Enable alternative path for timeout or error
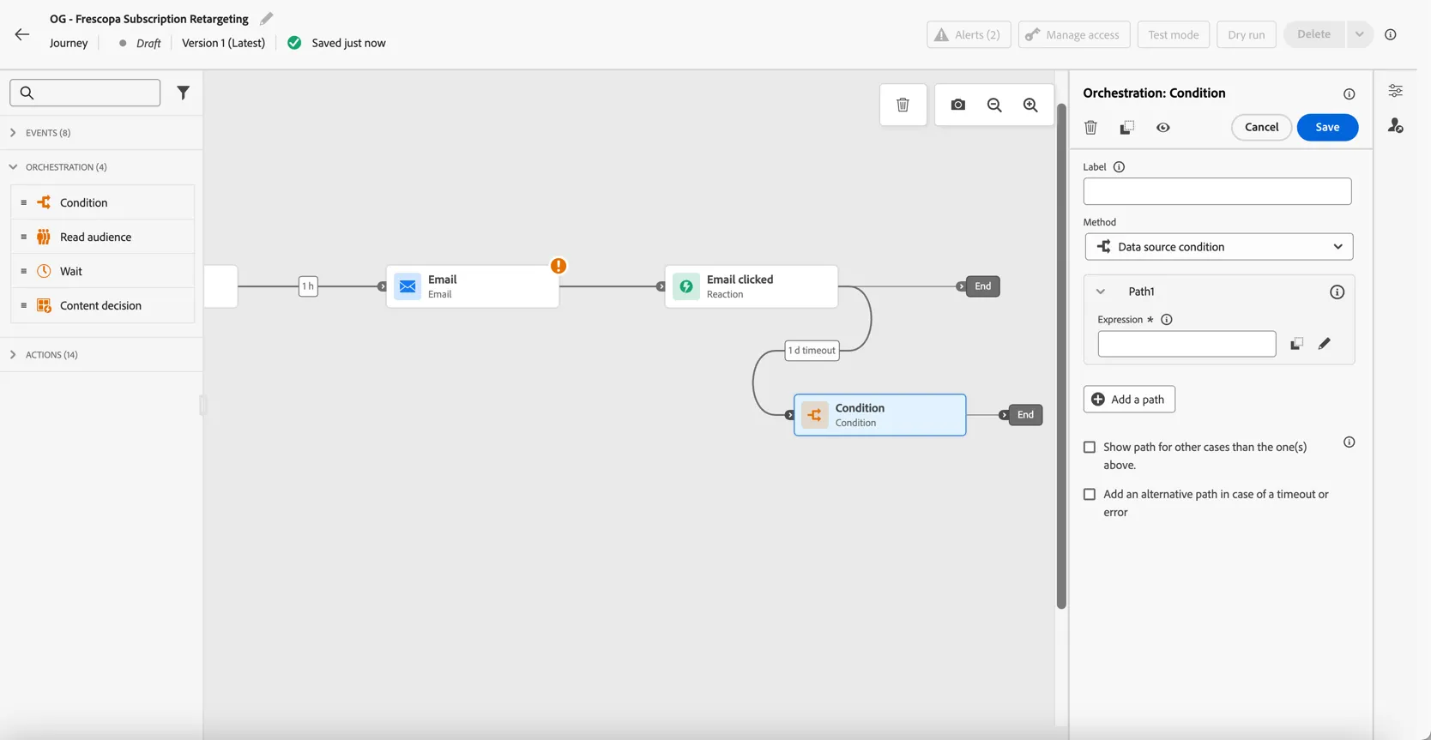 [x=1090, y=494]
